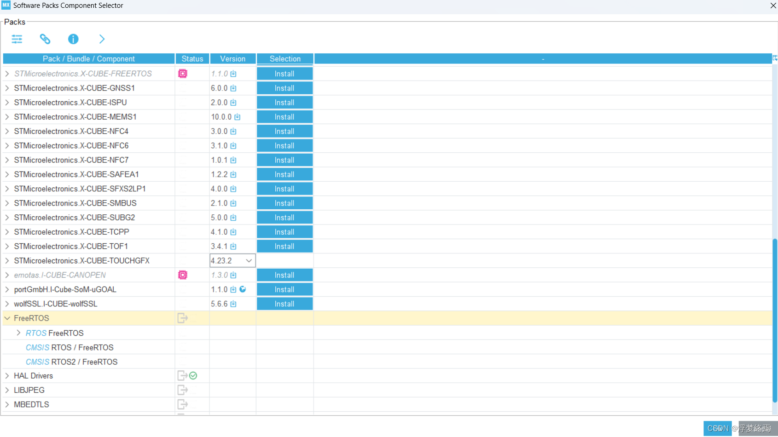Click download icon beside X-CUBE-SFXS2LP1 version 4.0.0
This screenshot has width=778, height=437.
tap(233, 189)
